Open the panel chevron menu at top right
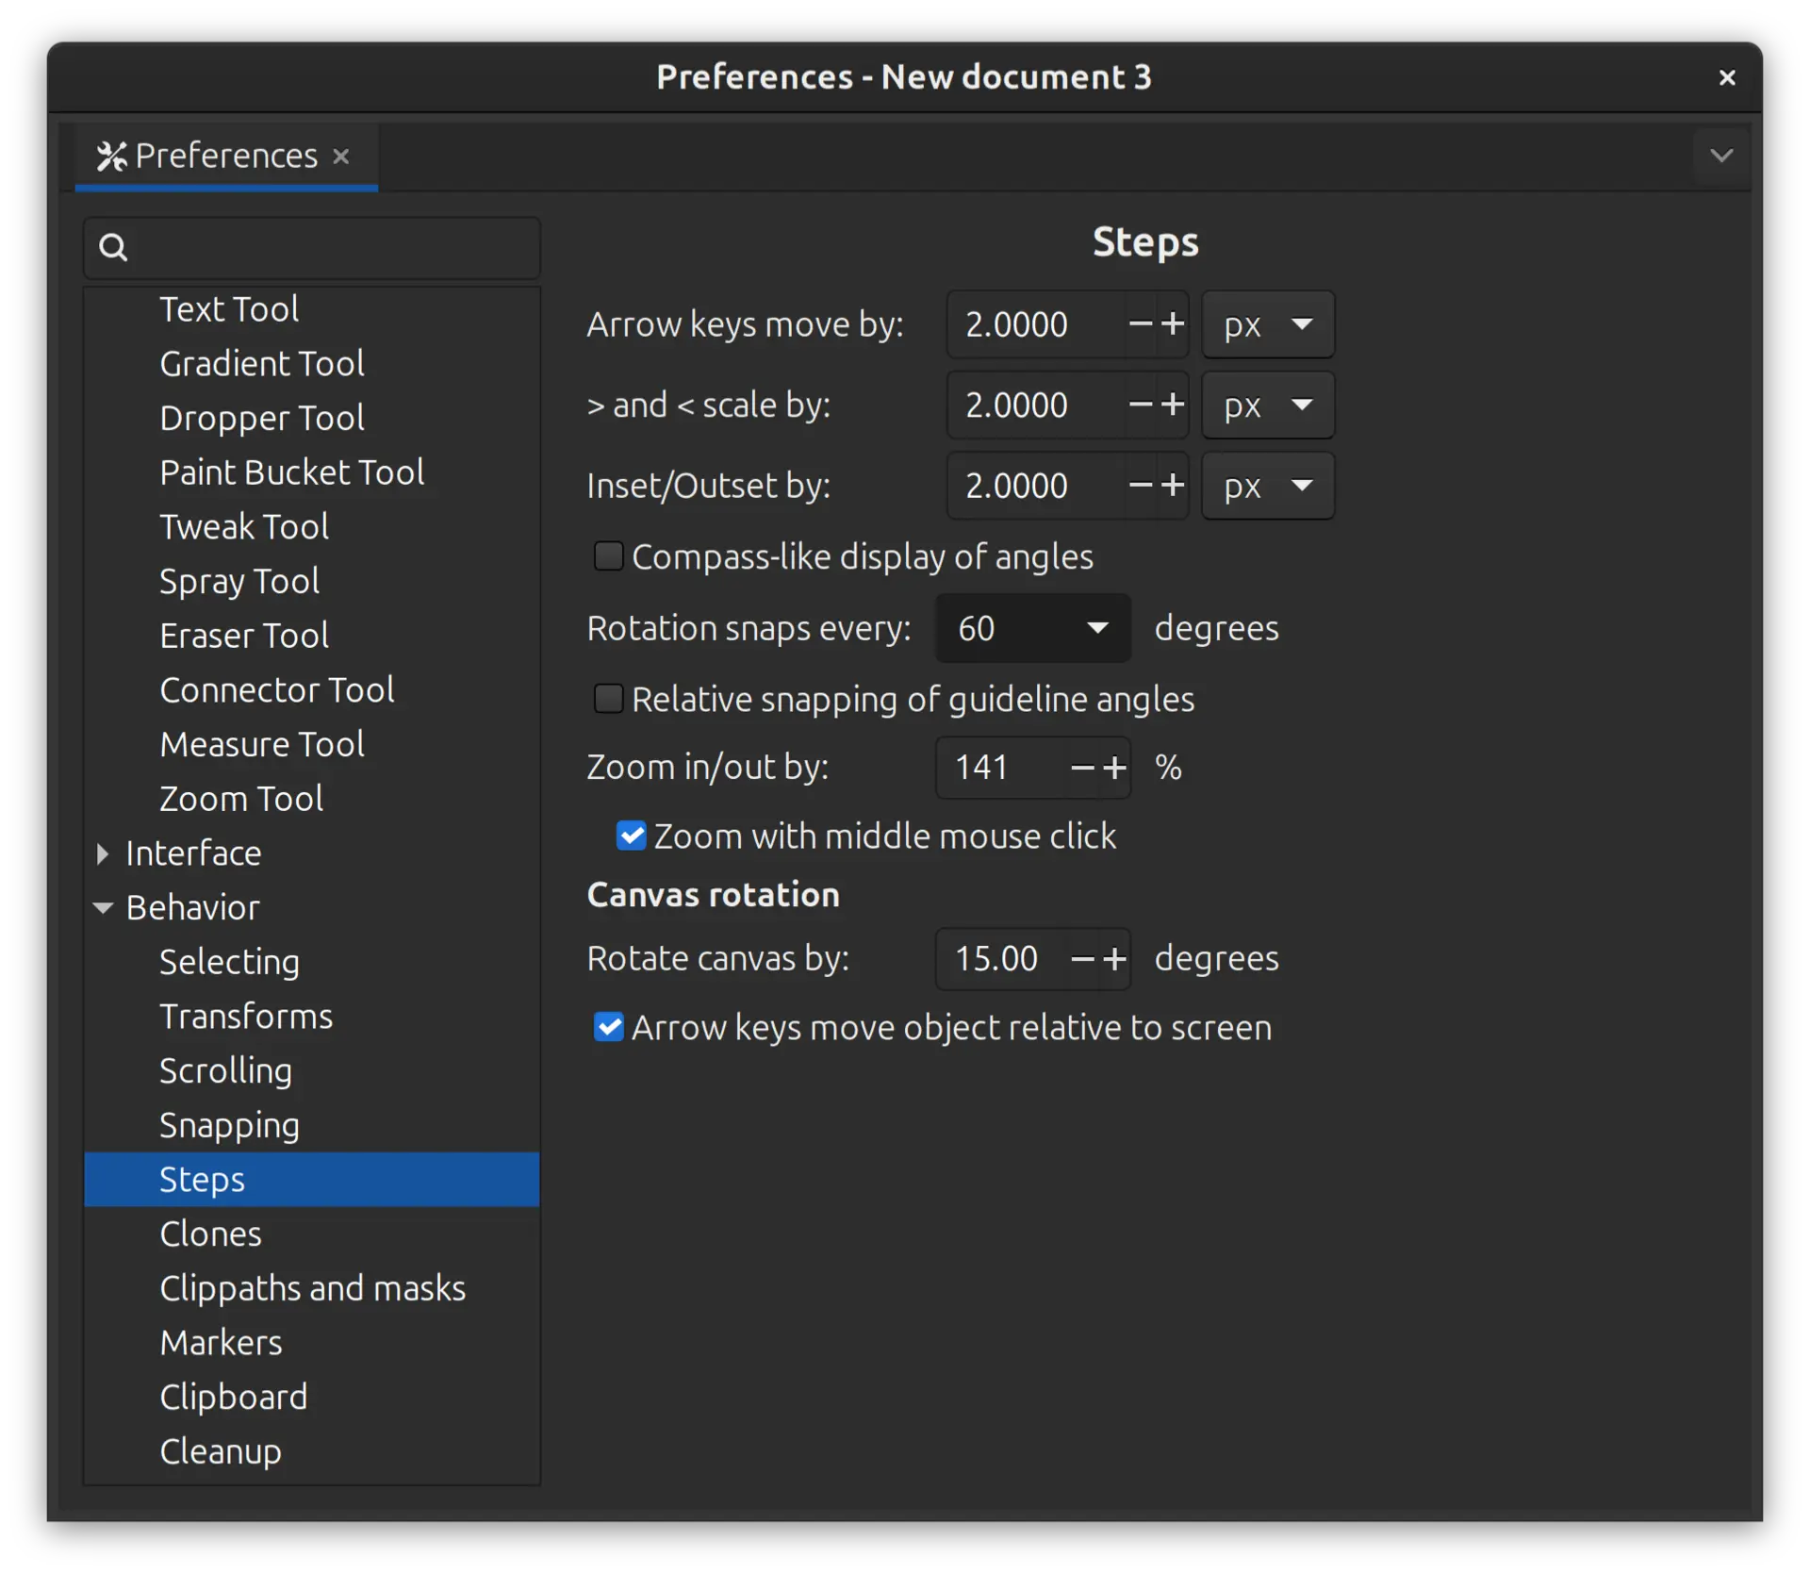The image size is (1810, 1573). tap(1721, 156)
